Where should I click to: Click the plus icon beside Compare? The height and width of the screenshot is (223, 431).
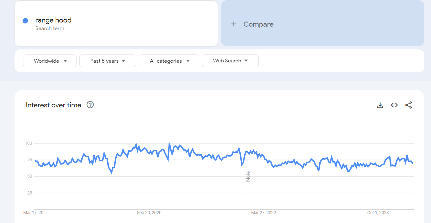tap(234, 24)
